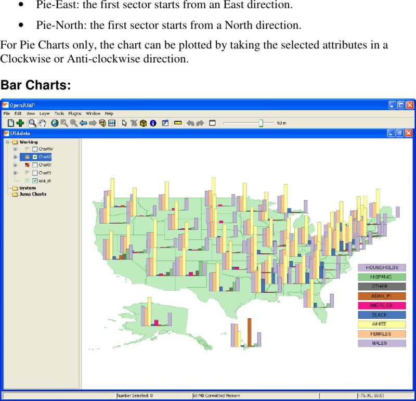This screenshot has width=416, height=401.
Task: Collapse the Working folder in the layer tree
Action: pyautogui.click(x=7, y=142)
